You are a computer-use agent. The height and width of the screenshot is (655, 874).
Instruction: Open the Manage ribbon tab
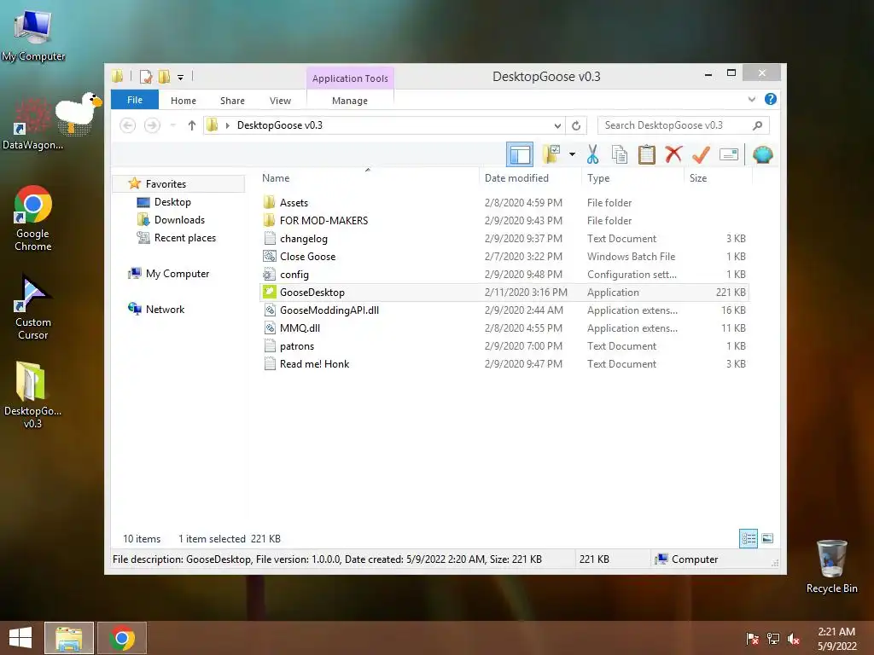click(x=349, y=101)
